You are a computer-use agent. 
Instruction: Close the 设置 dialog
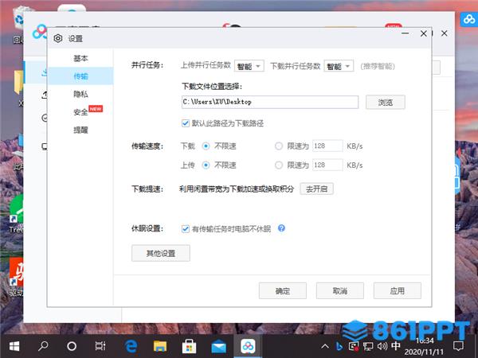click(x=424, y=33)
